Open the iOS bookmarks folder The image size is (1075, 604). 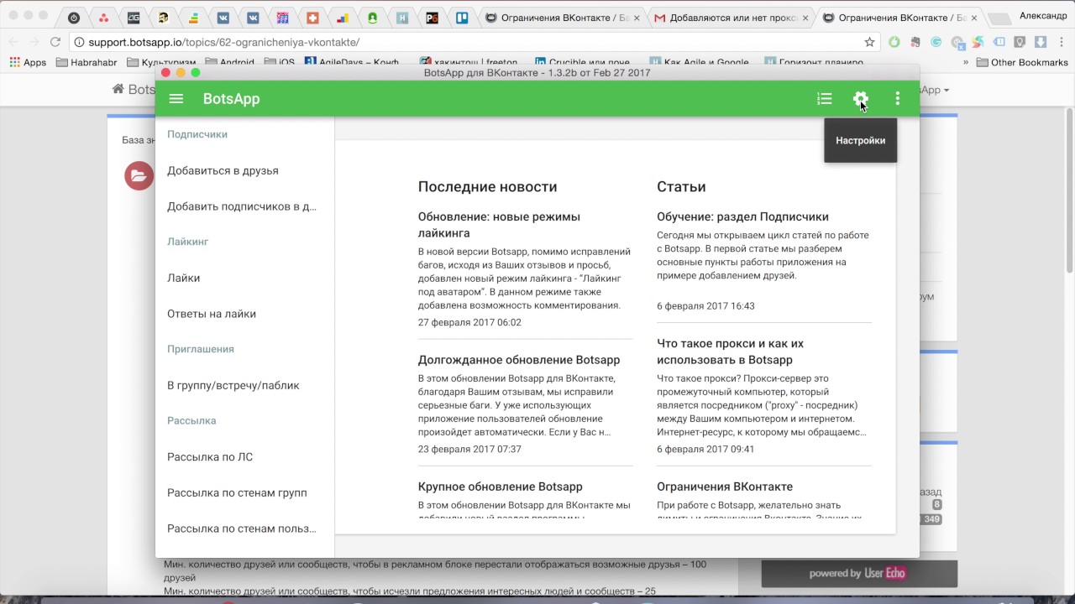coord(280,62)
